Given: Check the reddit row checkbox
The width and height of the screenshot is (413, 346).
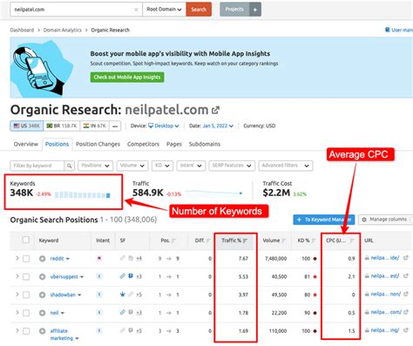Looking at the screenshot, I should pos(26,259).
